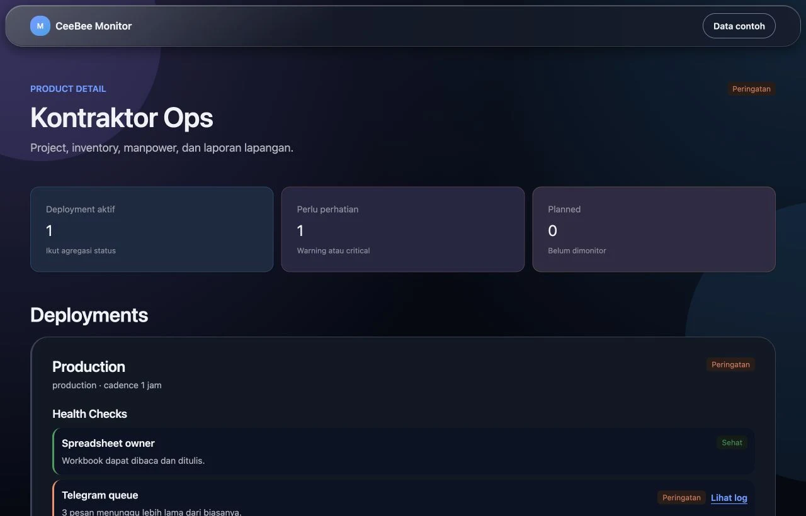The image size is (806, 516).
Task: Click the CeeBee Monitor logo avatar
Action: (x=40, y=26)
